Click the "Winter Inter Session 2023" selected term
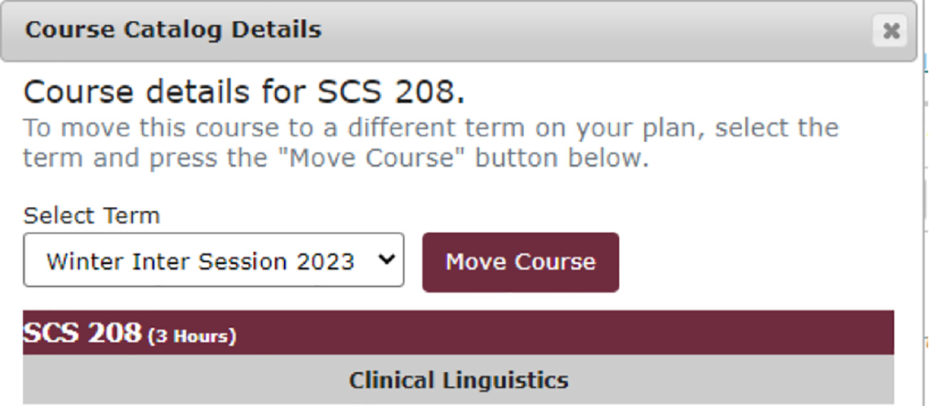 tap(200, 261)
